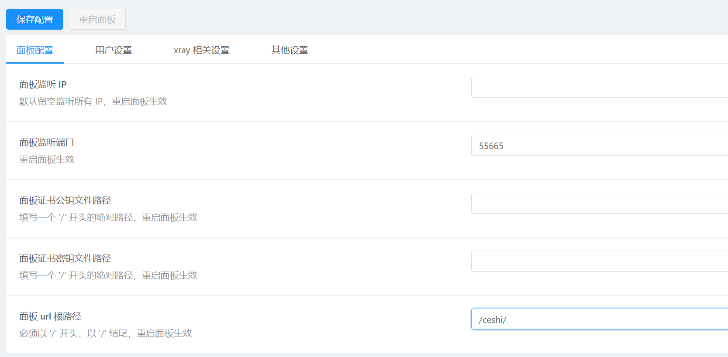
Task: Click the absolute path hint under 面板证书公钥文件路径
Action: pos(108,218)
